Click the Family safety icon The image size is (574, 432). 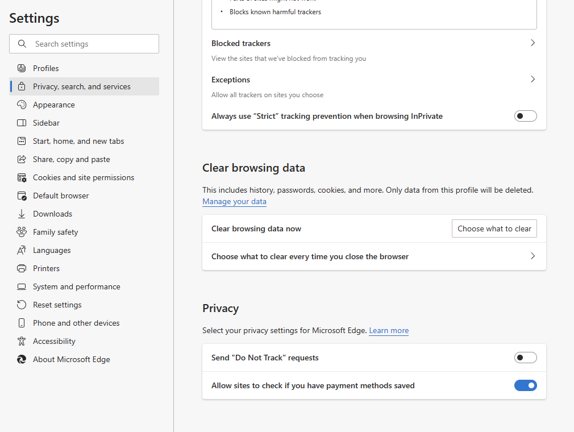click(22, 232)
